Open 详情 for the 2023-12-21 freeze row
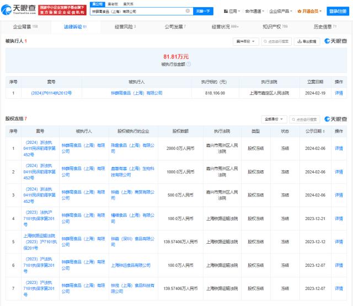The height and width of the screenshot is (306, 353). (339, 218)
